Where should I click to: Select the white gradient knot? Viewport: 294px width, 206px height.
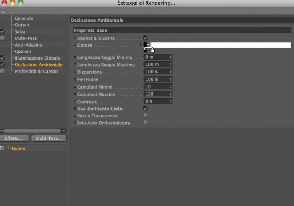152,50
